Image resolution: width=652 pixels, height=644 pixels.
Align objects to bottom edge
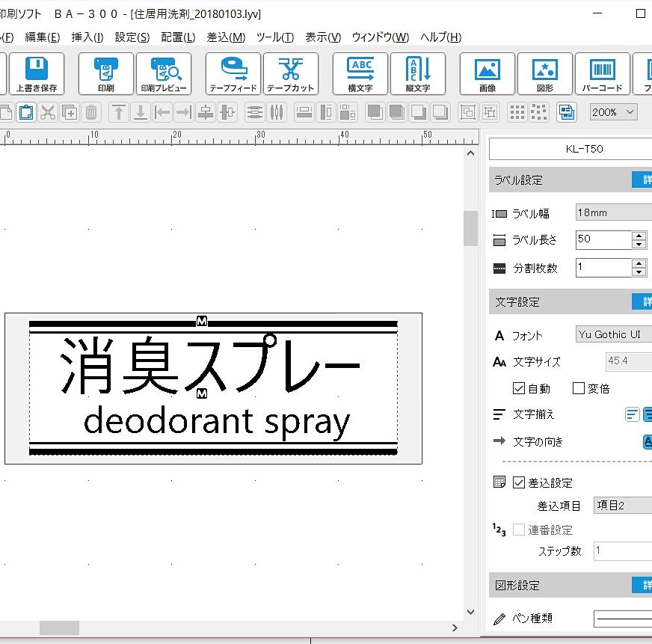[x=141, y=112]
